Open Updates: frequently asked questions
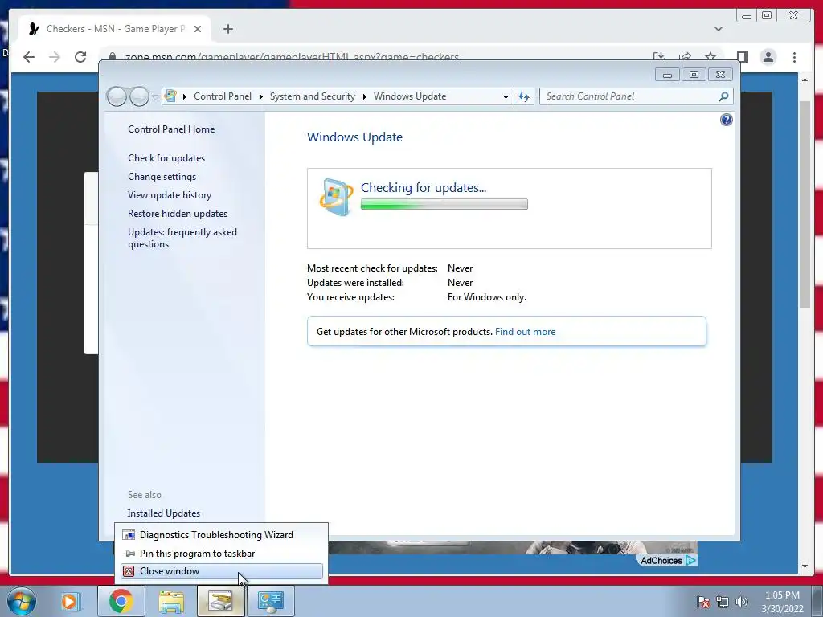This screenshot has width=823, height=617. (x=182, y=238)
